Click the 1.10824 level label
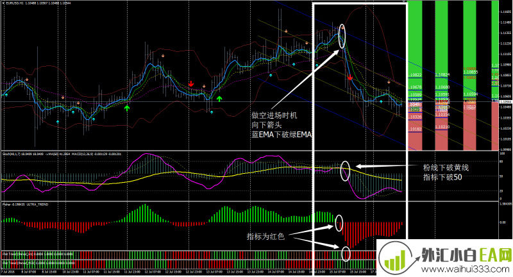Image resolution: width=513 pixels, height=277 pixels. tap(442, 75)
